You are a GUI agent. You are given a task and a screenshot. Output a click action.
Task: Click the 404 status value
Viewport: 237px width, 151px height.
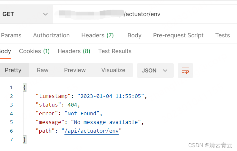coord(73,105)
